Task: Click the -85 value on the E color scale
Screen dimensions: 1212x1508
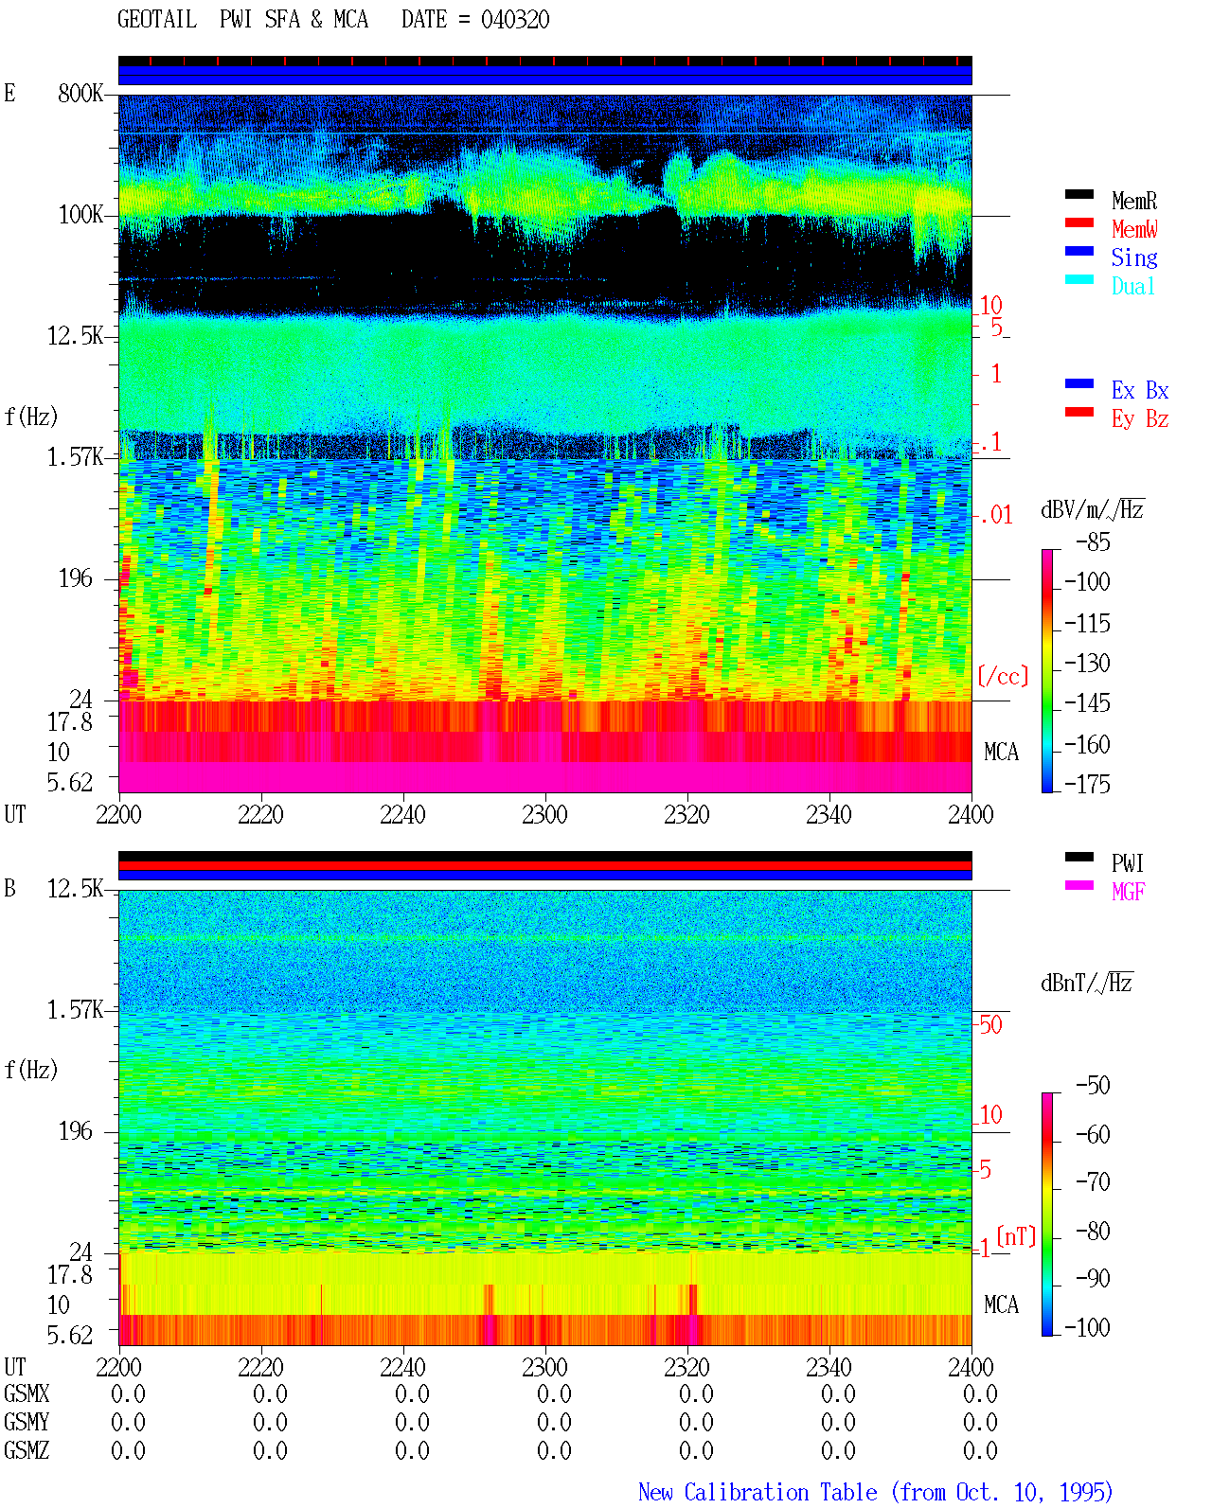Action: [1094, 542]
